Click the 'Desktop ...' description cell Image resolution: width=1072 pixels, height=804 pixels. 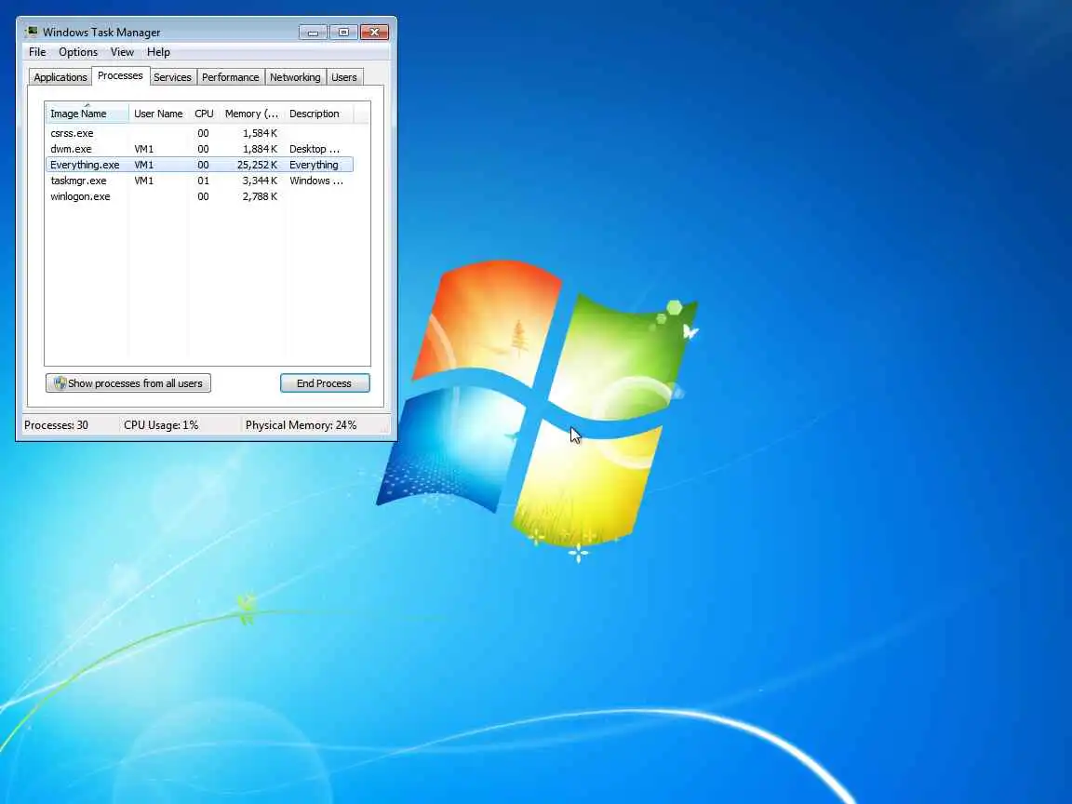(315, 149)
